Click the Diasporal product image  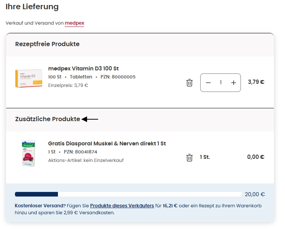pos(28,153)
